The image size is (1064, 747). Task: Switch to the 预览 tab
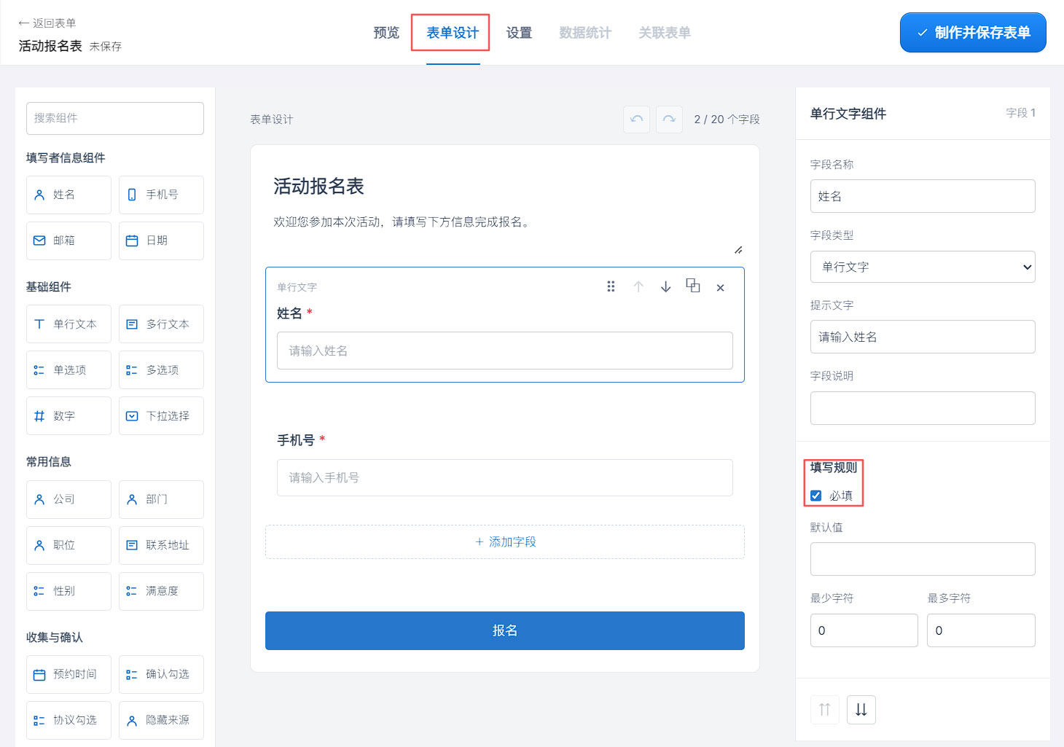point(386,33)
